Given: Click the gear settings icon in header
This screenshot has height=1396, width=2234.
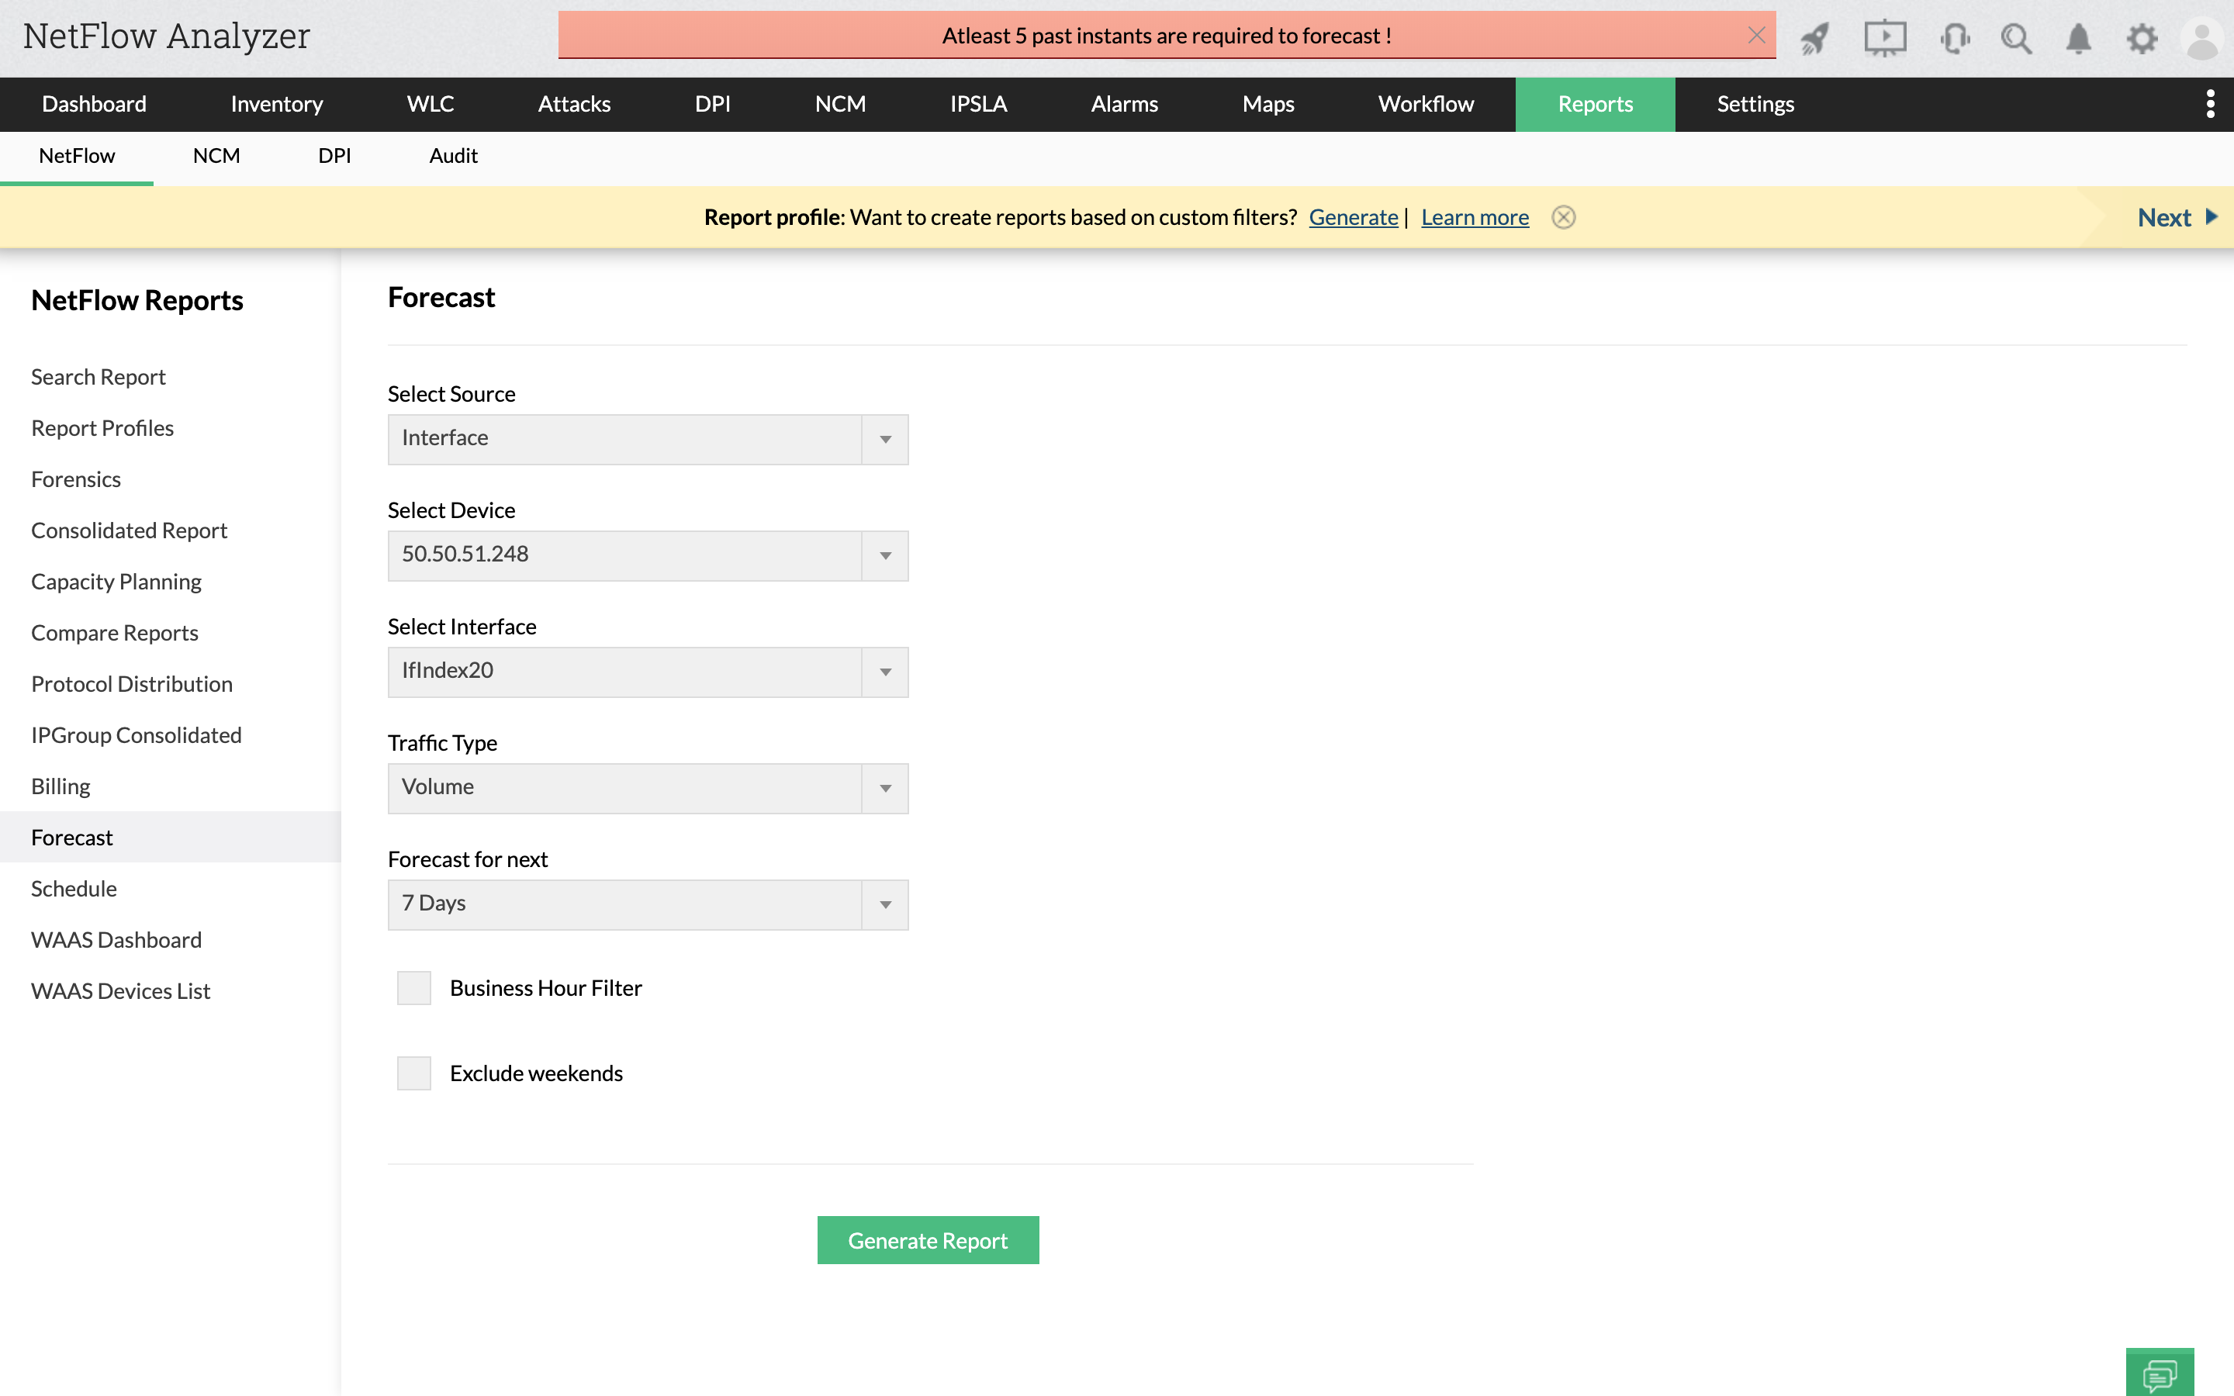Looking at the screenshot, I should pyautogui.click(x=2142, y=39).
